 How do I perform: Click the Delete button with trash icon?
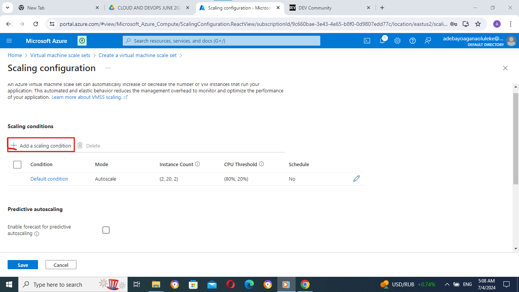point(89,146)
